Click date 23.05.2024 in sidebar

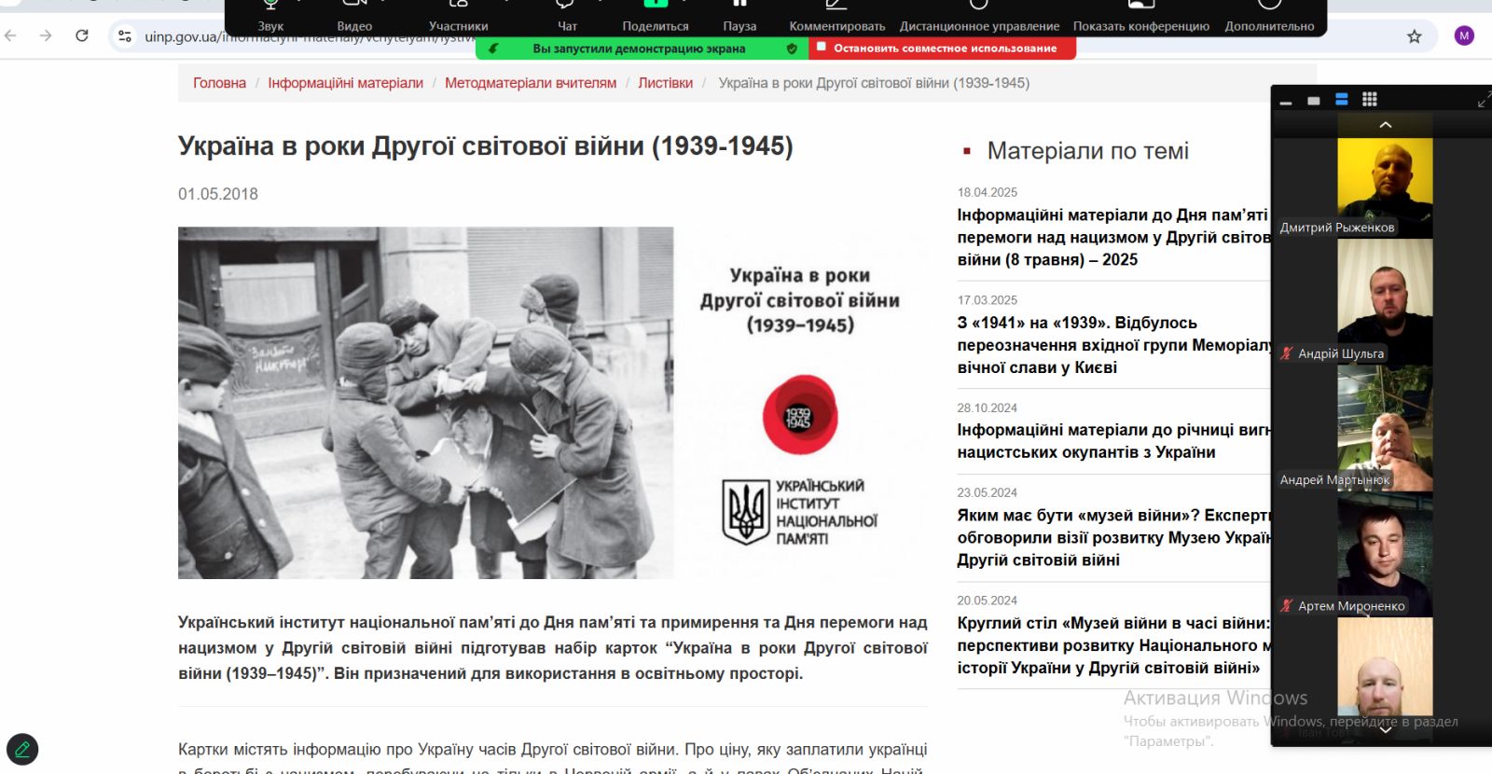coord(988,492)
